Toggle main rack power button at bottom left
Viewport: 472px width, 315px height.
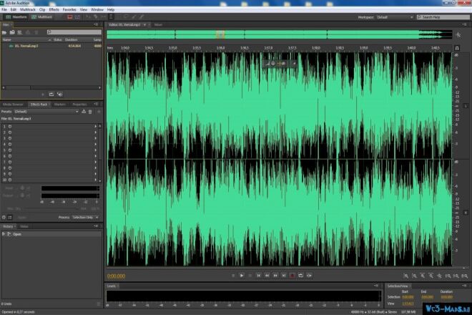pos(4,218)
